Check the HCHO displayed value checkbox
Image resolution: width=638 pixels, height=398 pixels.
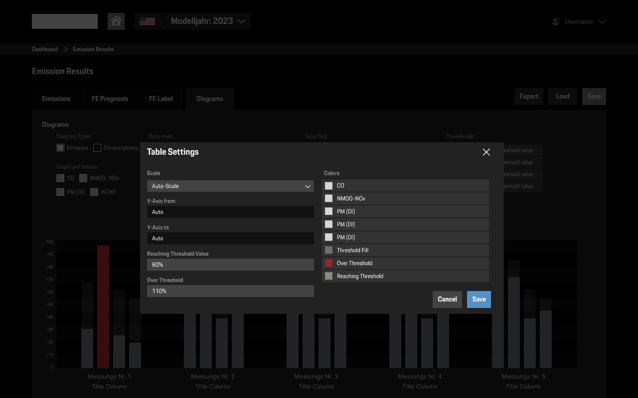point(94,192)
